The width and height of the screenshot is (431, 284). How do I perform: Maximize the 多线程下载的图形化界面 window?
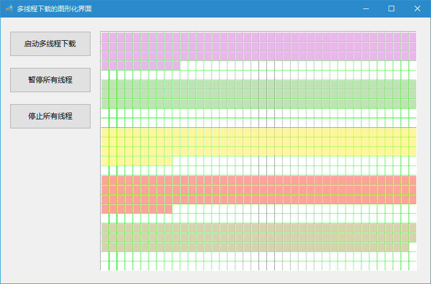(391, 9)
